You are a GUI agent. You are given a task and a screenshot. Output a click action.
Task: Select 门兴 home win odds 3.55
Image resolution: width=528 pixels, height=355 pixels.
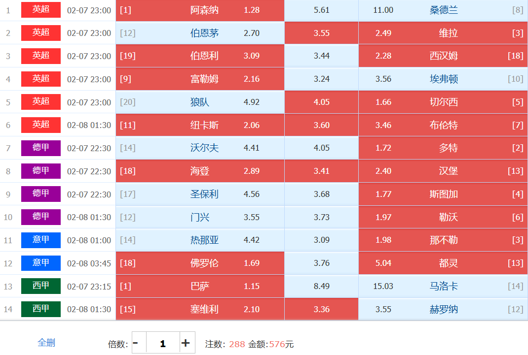click(200, 217)
